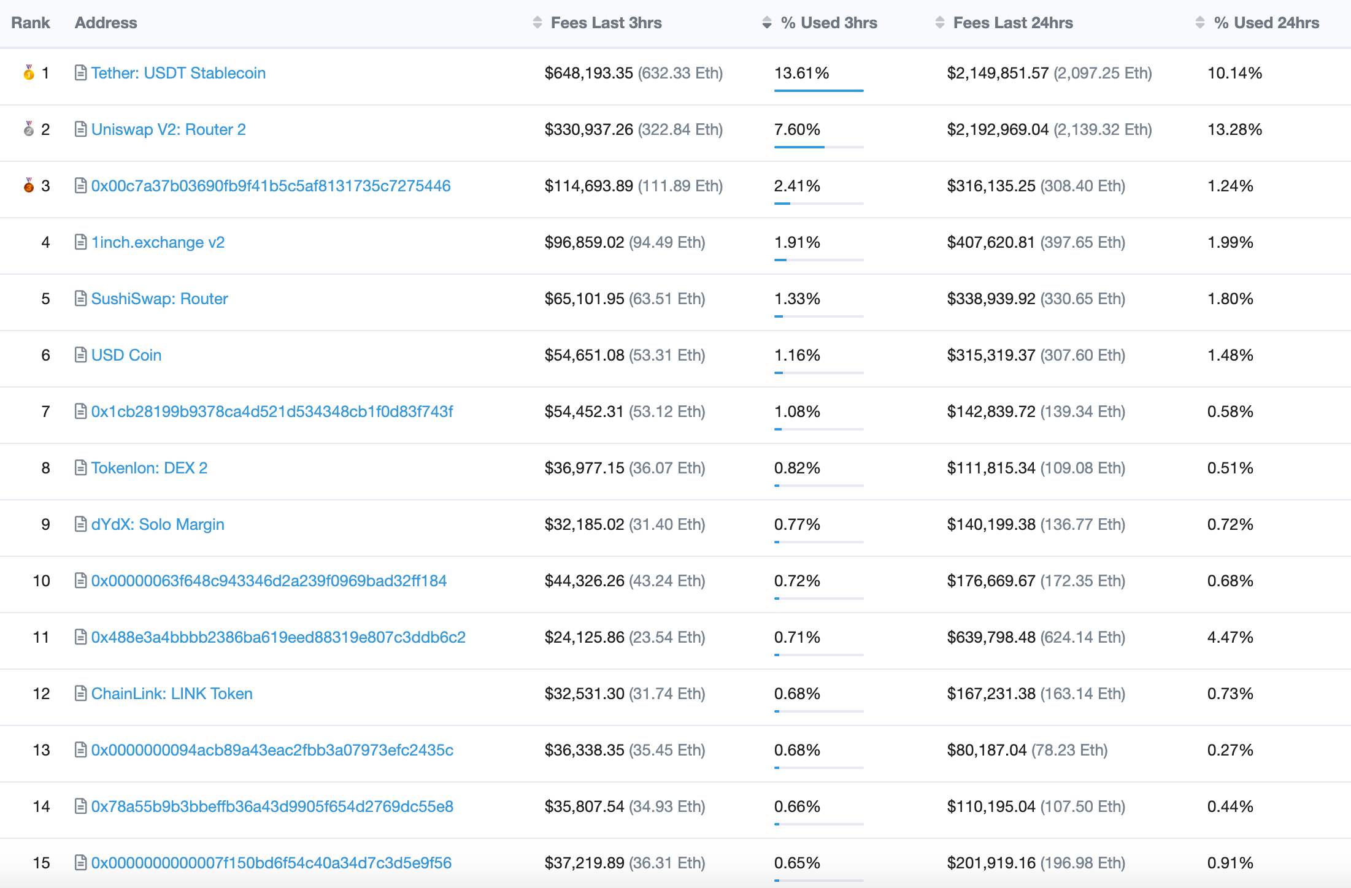Open SushiSwap: Router address link
Viewport: 1351px width, 888px height.
(160, 299)
